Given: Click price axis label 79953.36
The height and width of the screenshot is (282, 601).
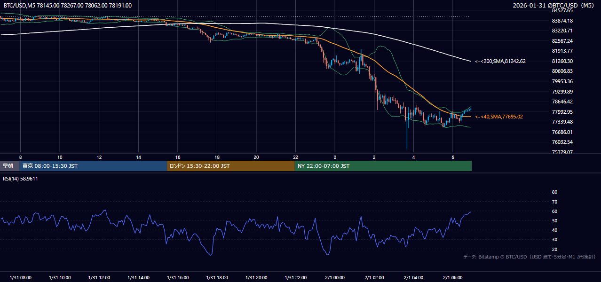Looking at the screenshot, I should (562, 81).
